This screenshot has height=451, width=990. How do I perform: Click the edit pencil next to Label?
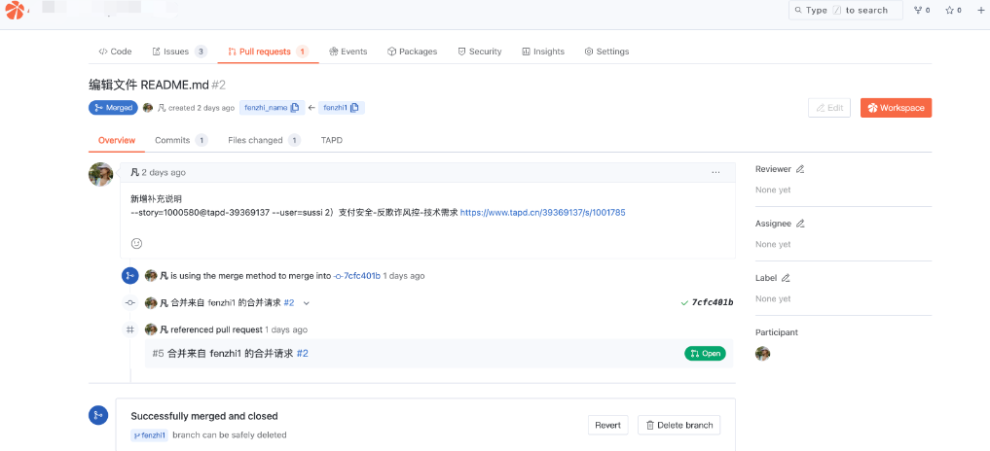[x=786, y=278]
